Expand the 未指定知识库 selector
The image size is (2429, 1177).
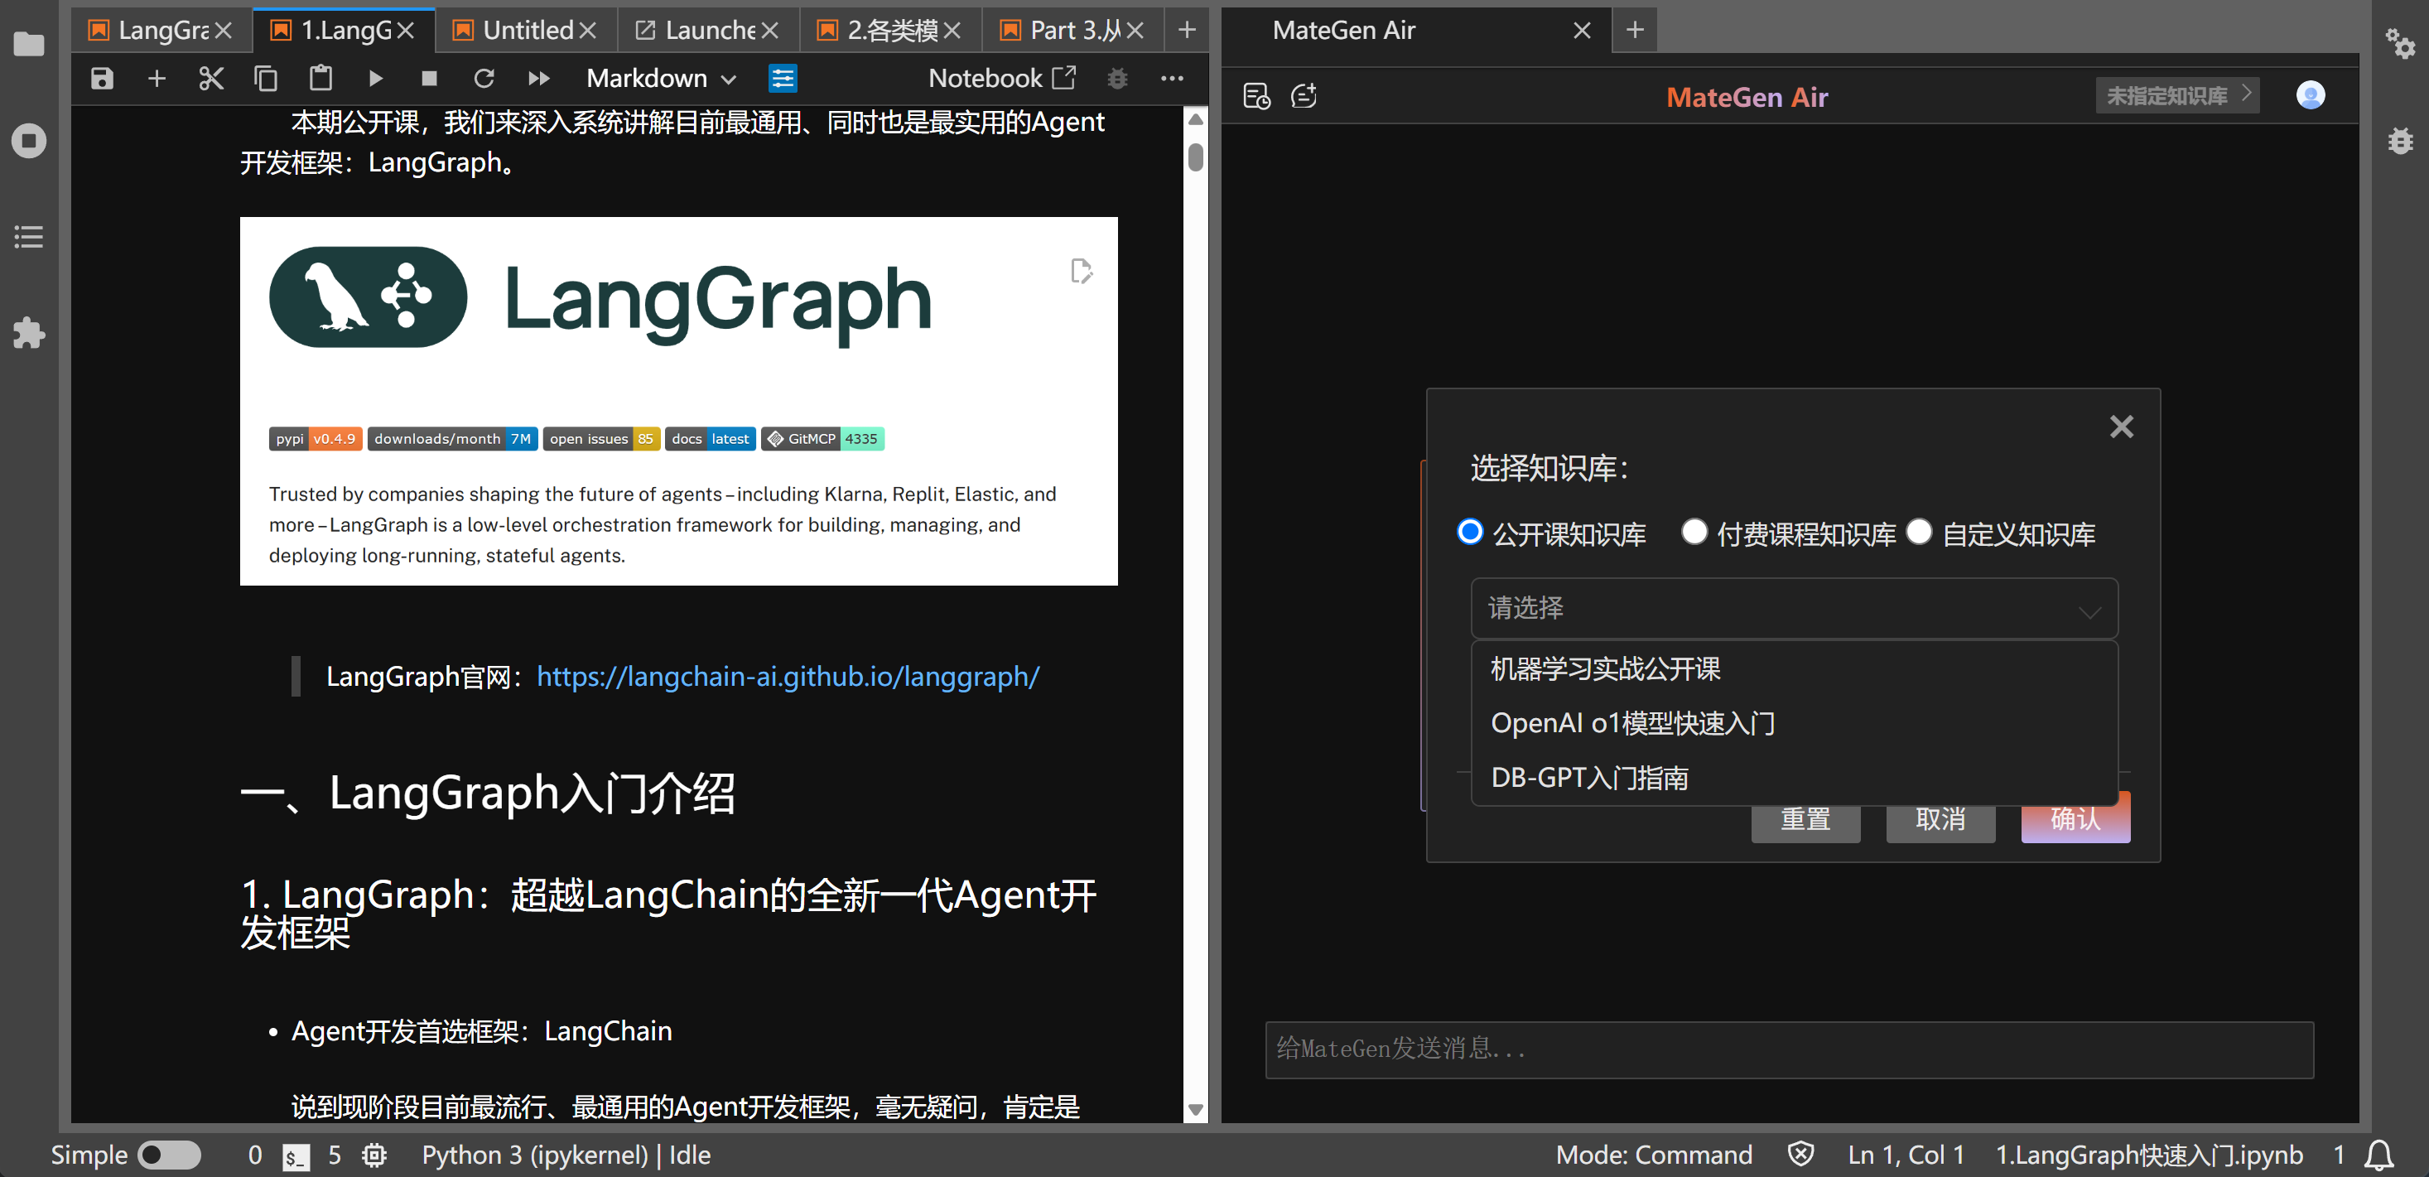pos(2177,95)
